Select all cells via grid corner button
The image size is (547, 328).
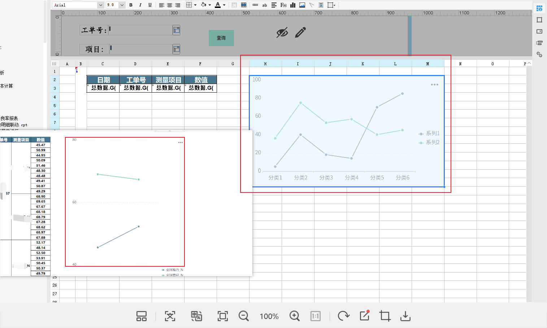pos(55,64)
